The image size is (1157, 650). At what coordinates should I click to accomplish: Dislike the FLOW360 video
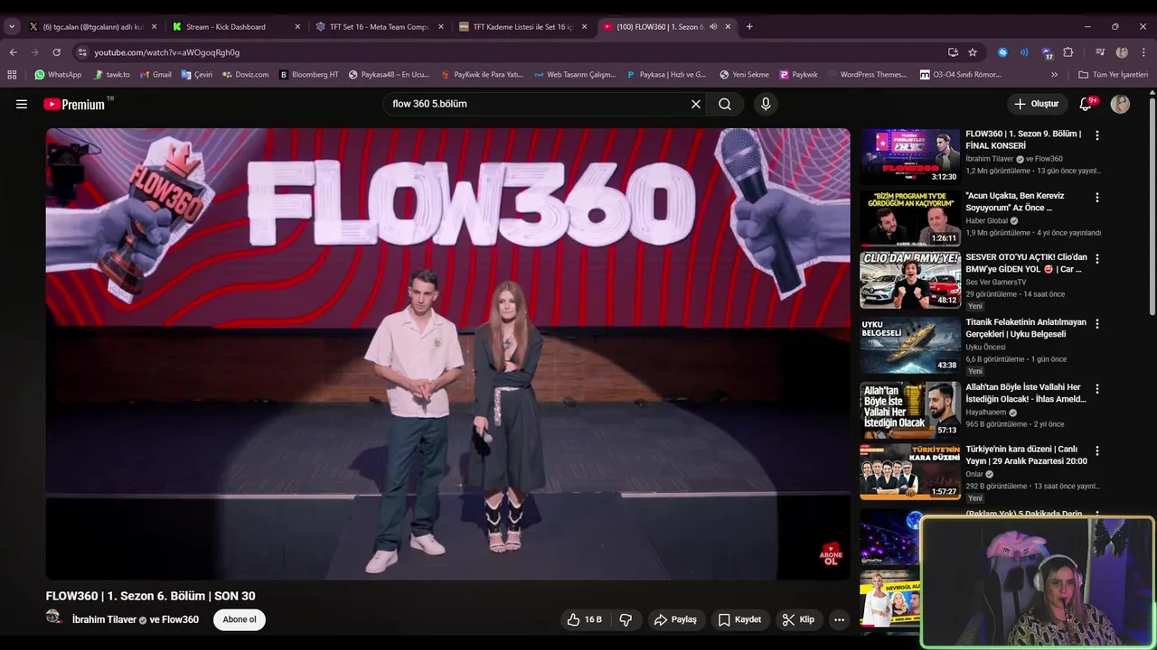(x=626, y=619)
